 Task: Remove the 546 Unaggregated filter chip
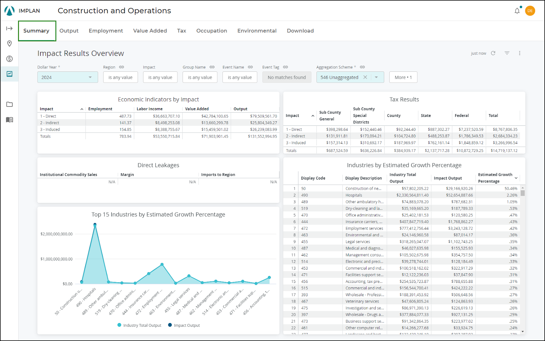pos(365,77)
